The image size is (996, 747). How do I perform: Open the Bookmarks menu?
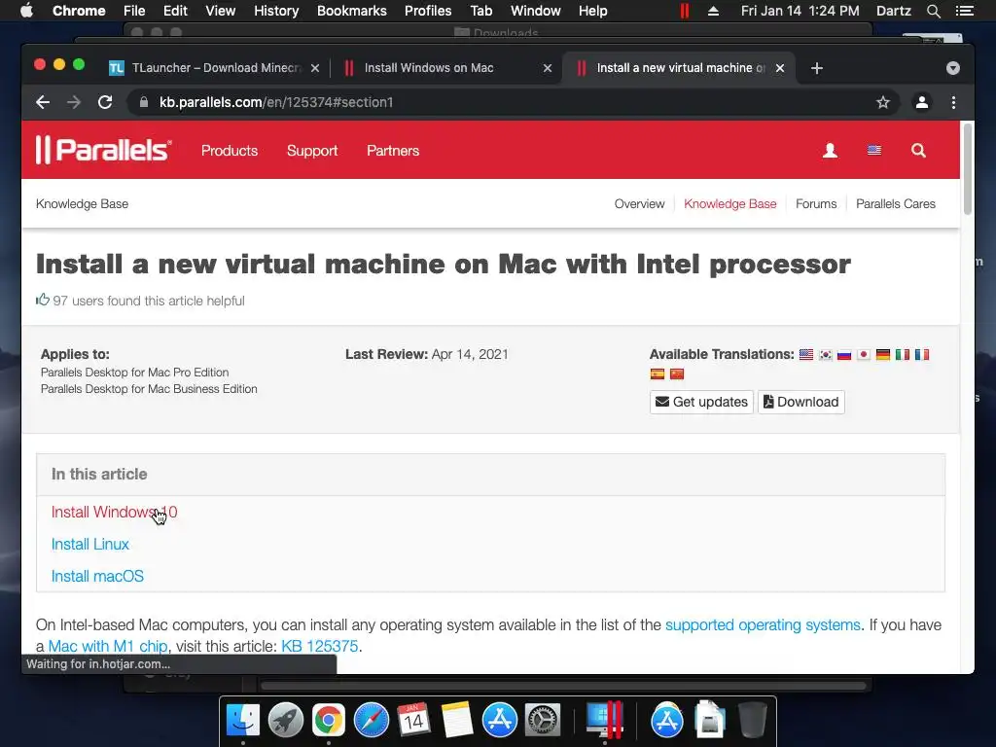pos(351,11)
